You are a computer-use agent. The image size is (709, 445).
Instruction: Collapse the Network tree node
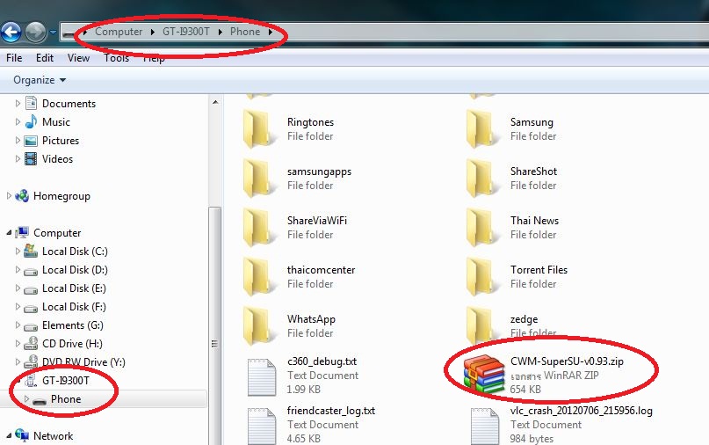[9, 436]
